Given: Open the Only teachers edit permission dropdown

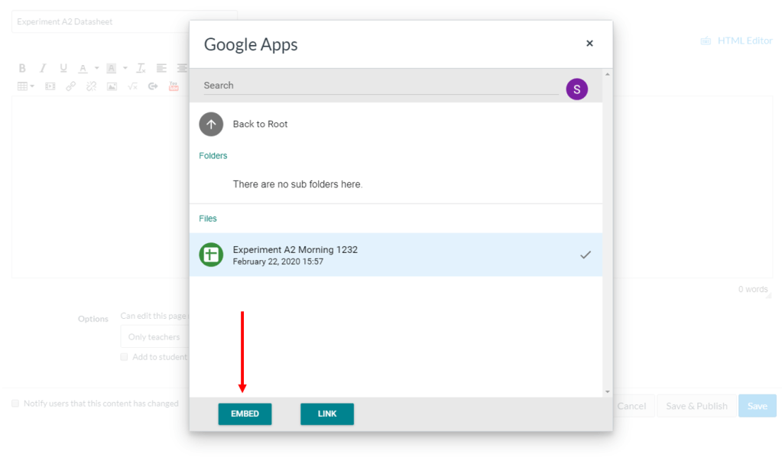Looking at the screenshot, I should click(x=154, y=336).
